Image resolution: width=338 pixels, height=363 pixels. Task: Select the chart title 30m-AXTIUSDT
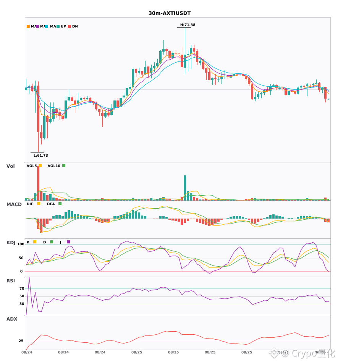coord(170,13)
